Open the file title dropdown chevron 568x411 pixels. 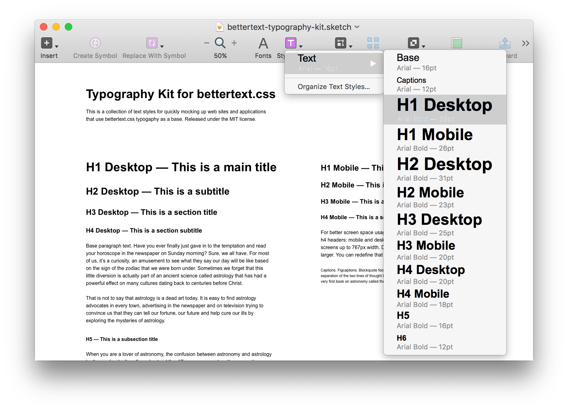357,27
